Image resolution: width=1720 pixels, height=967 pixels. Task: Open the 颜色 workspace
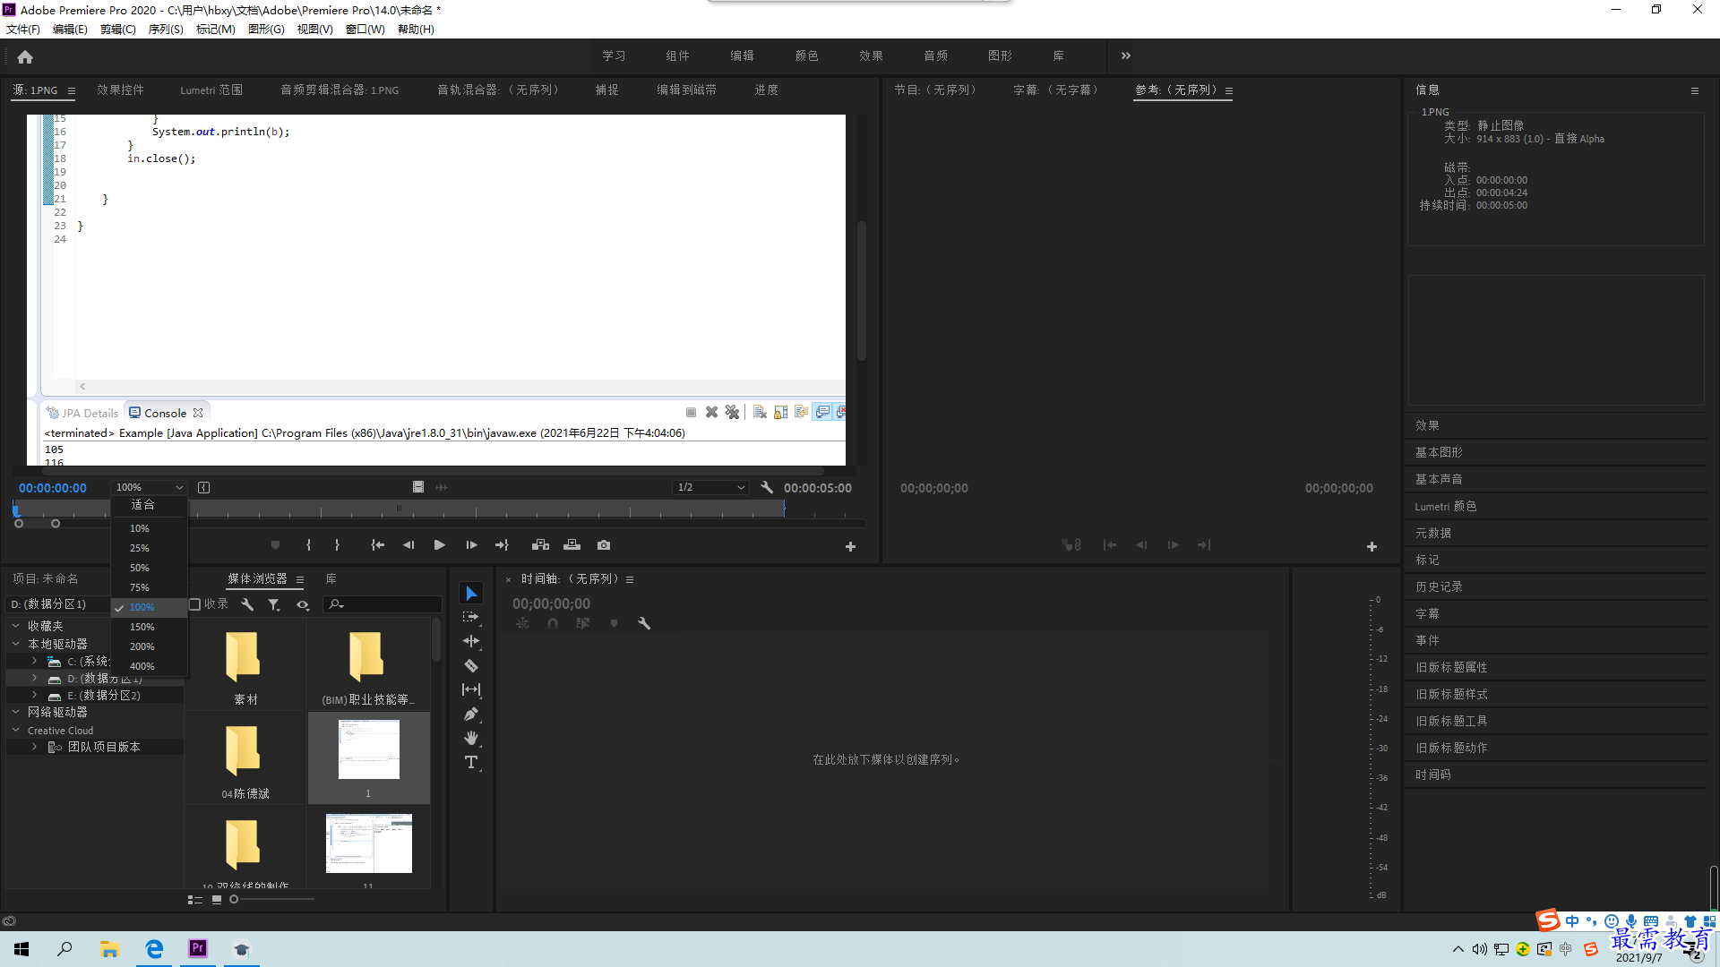806,56
